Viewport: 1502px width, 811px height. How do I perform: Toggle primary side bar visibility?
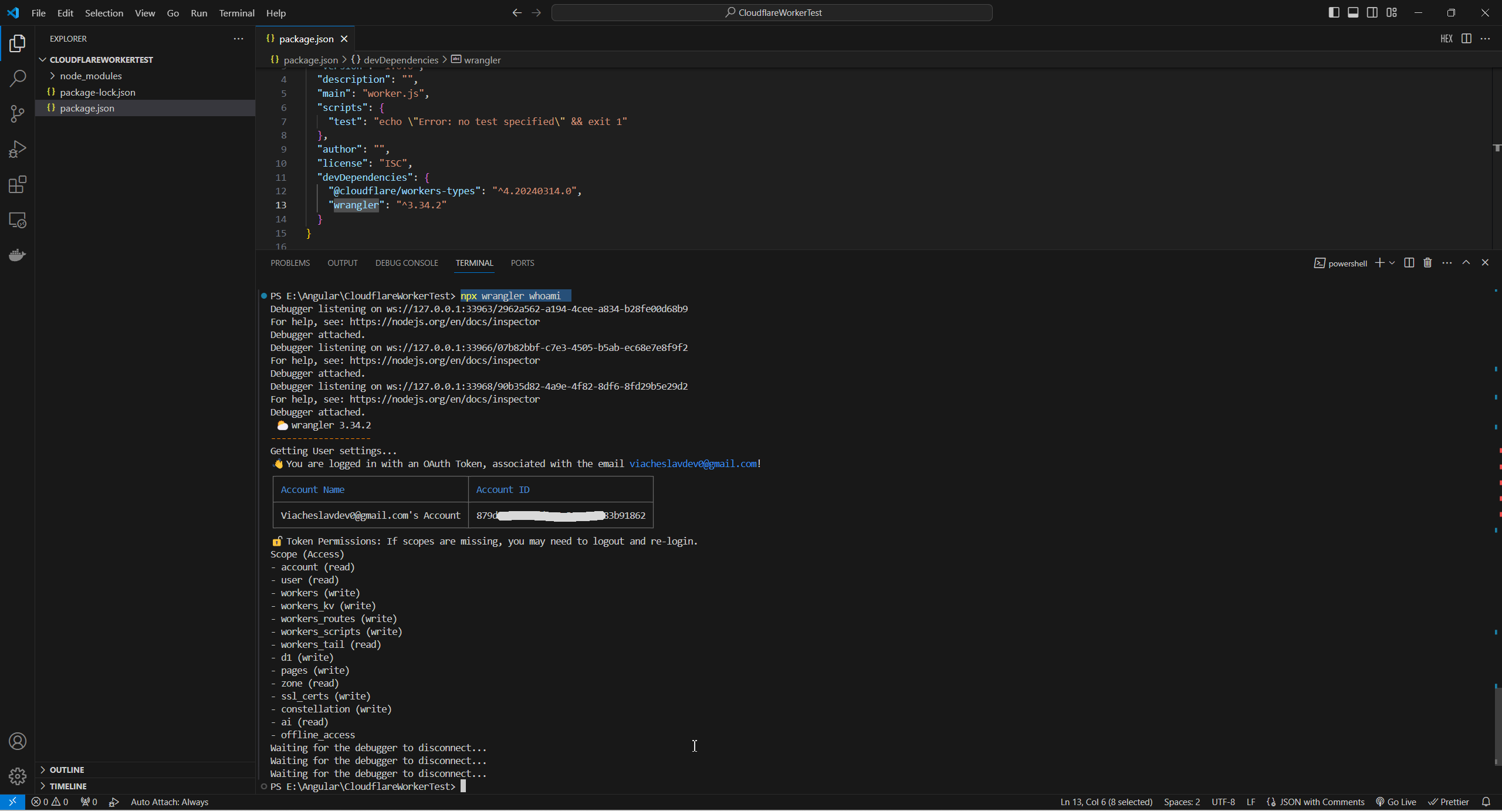pos(1334,12)
